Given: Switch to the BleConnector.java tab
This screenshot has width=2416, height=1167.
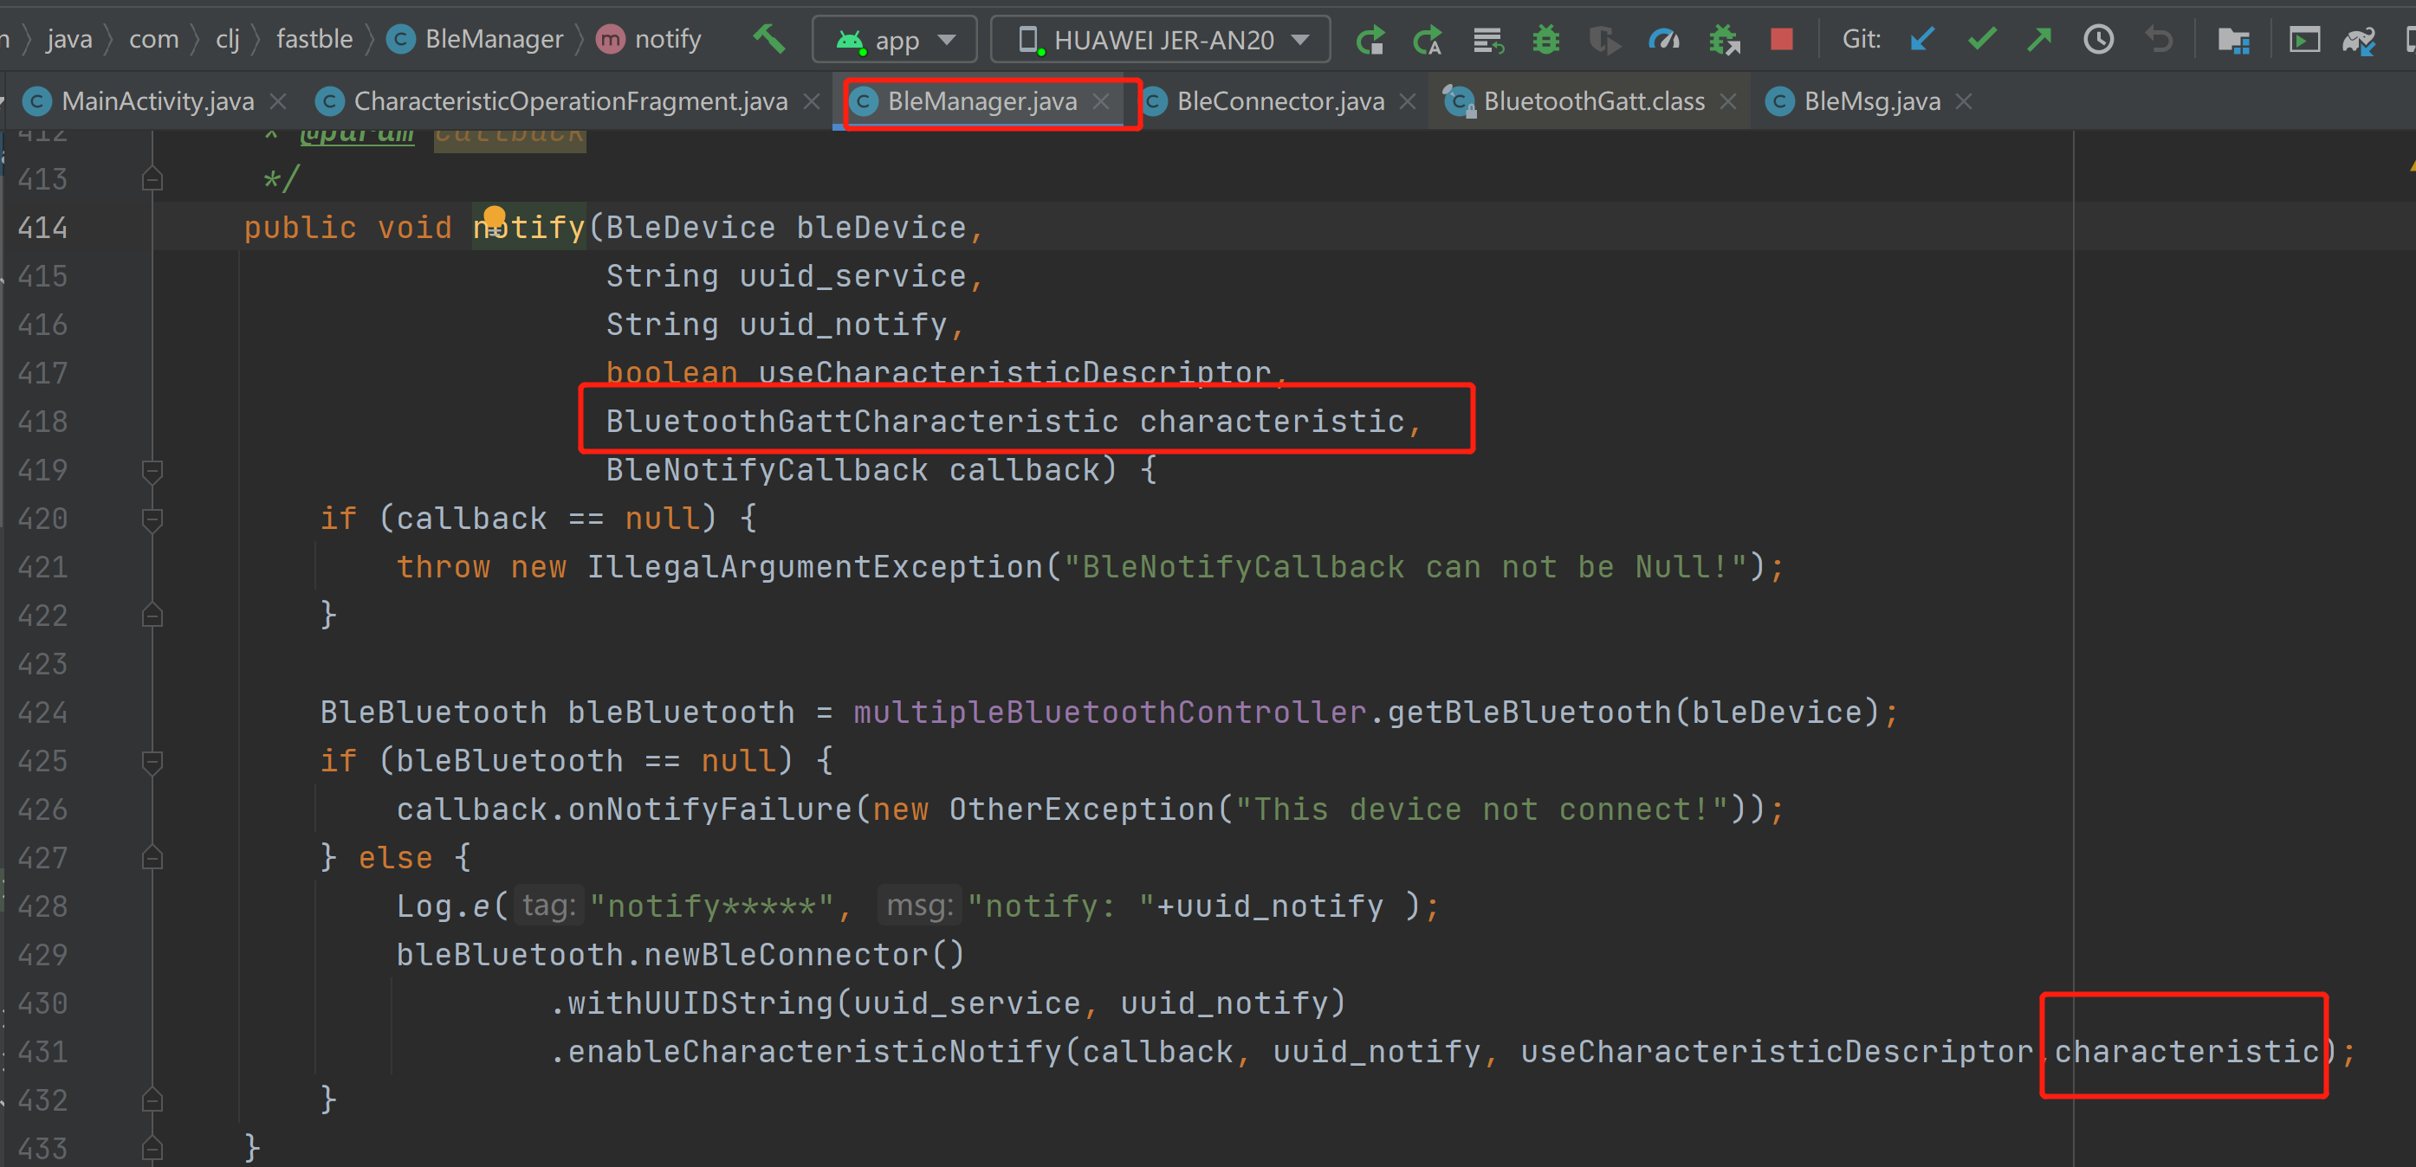Looking at the screenshot, I should tap(1279, 100).
